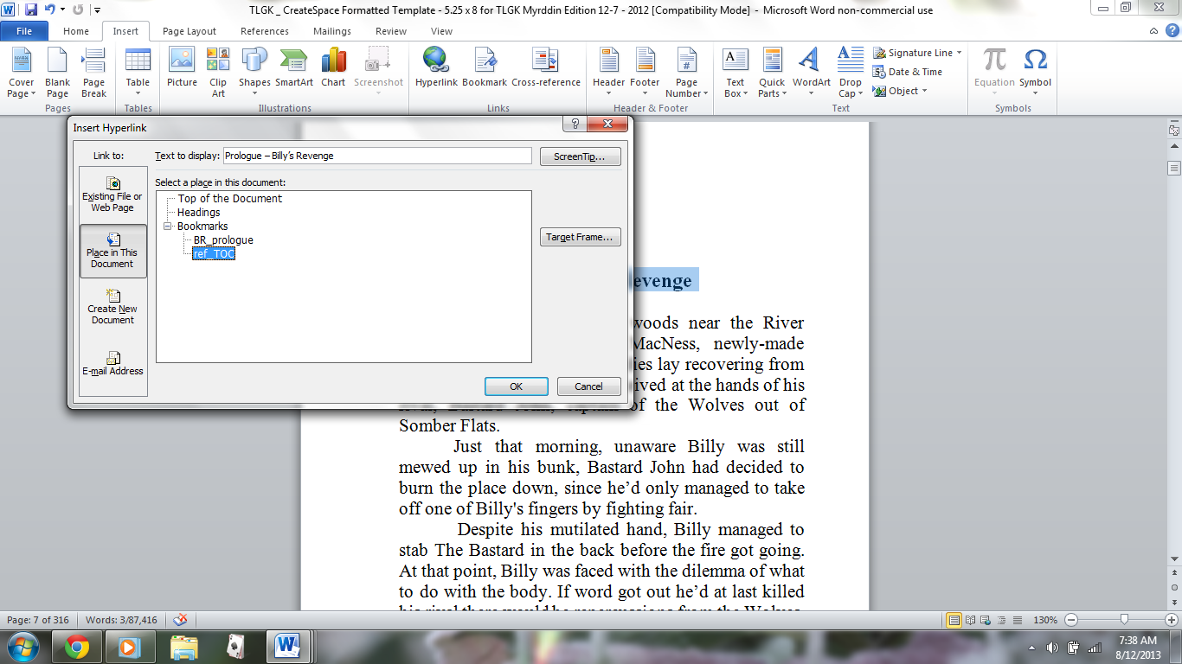This screenshot has width=1182, height=664.
Task: Switch to the Page Layout tab
Action: [x=190, y=31]
